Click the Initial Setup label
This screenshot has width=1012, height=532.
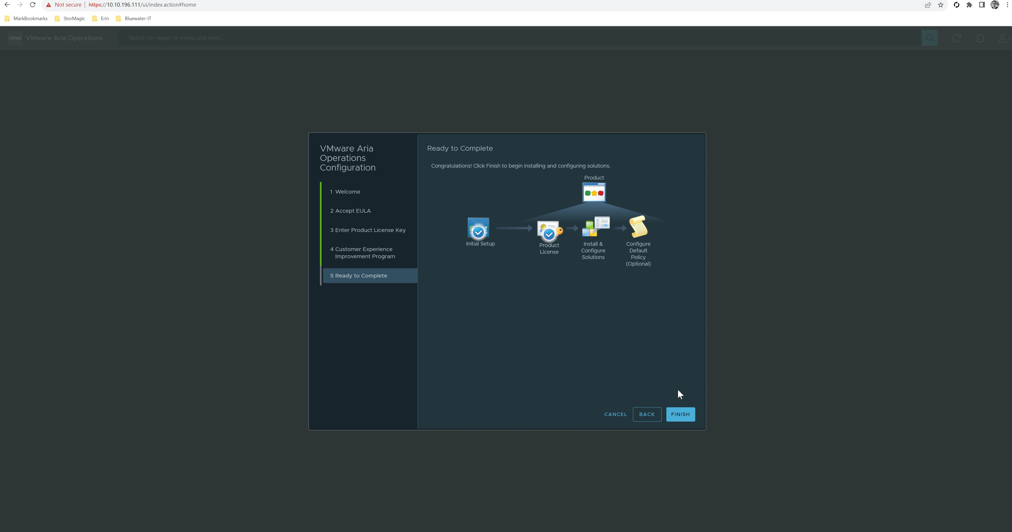point(480,244)
